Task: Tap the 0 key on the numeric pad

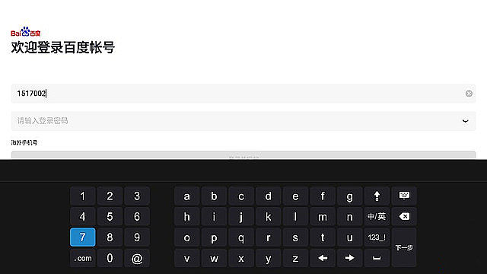Action: coord(110,258)
